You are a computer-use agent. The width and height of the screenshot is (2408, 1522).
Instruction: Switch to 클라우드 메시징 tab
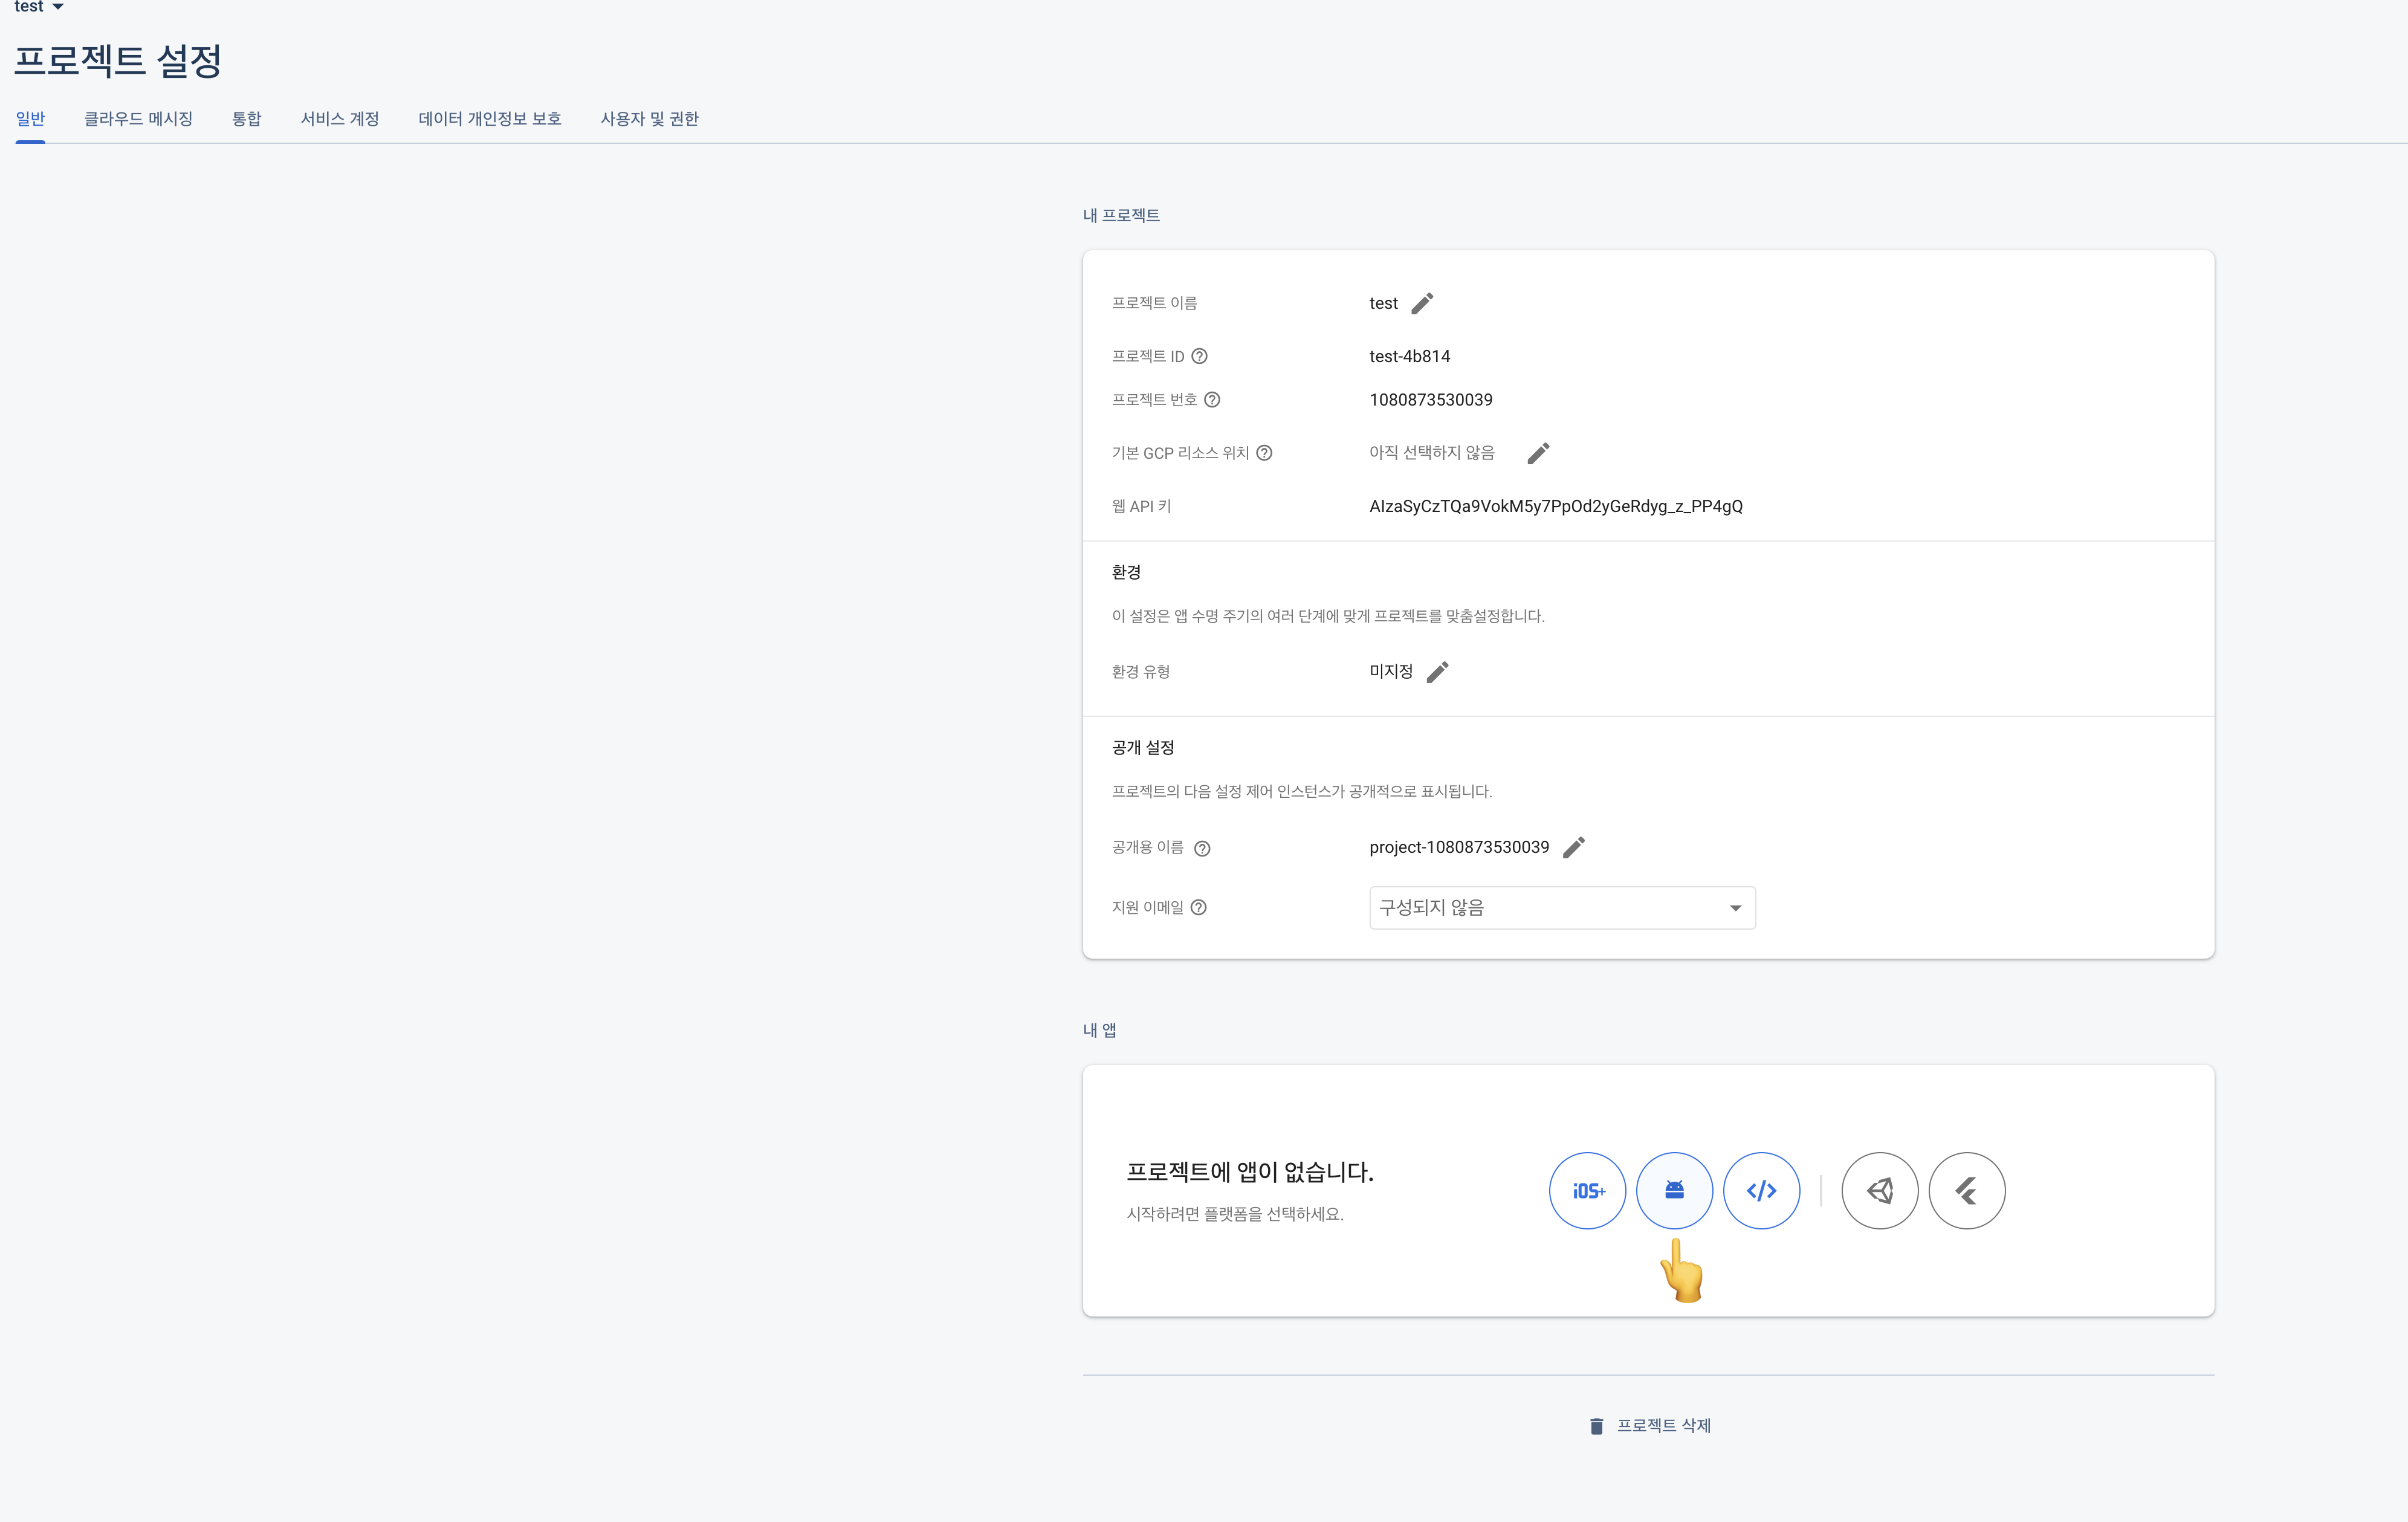pos(138,119)
